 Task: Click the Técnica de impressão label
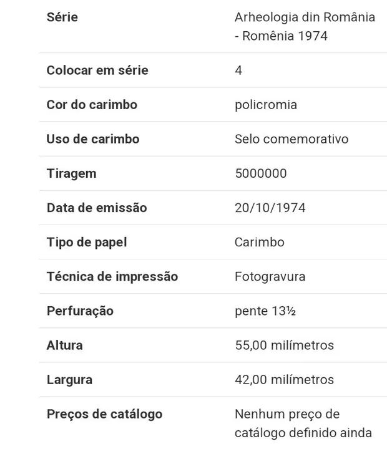112,276
